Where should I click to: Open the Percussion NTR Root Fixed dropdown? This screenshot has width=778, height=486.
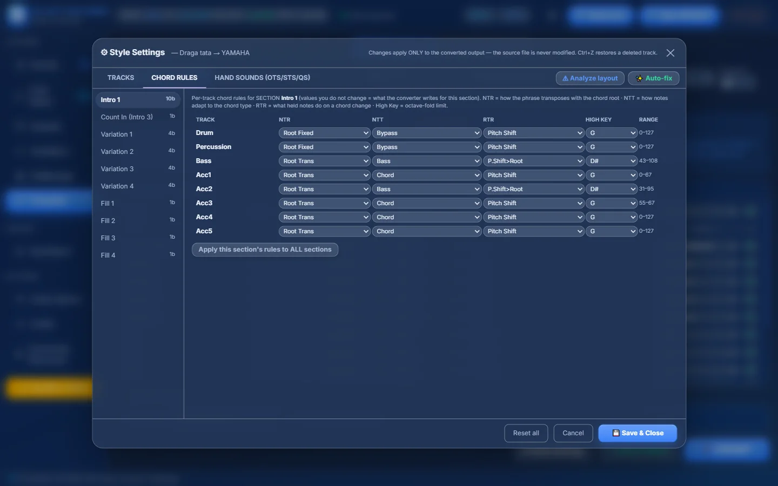[324, 147]
